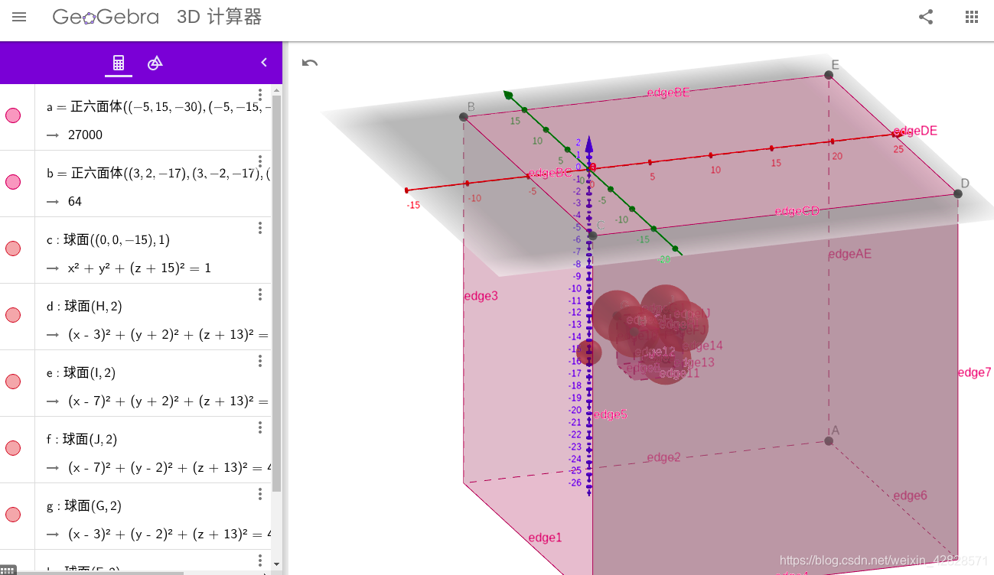Toggle visibility of sphere d
This screenshot has width=994, height=575.
(13, 315)
